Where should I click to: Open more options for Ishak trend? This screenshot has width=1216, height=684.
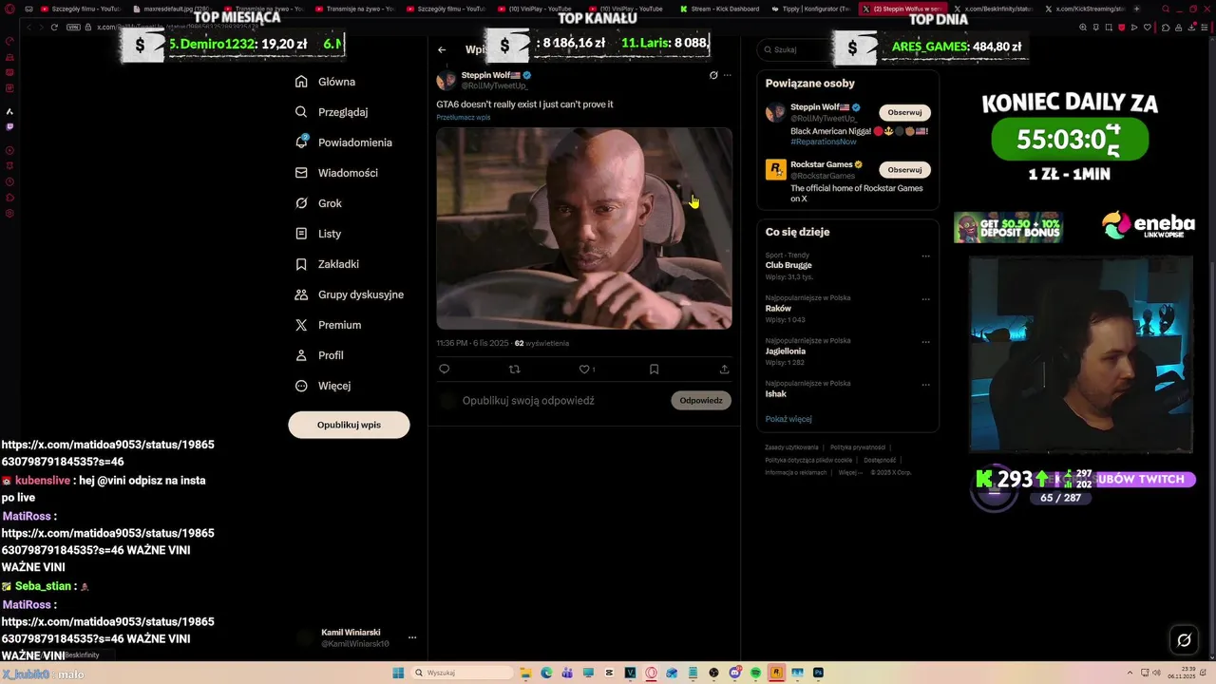point(925,385)
